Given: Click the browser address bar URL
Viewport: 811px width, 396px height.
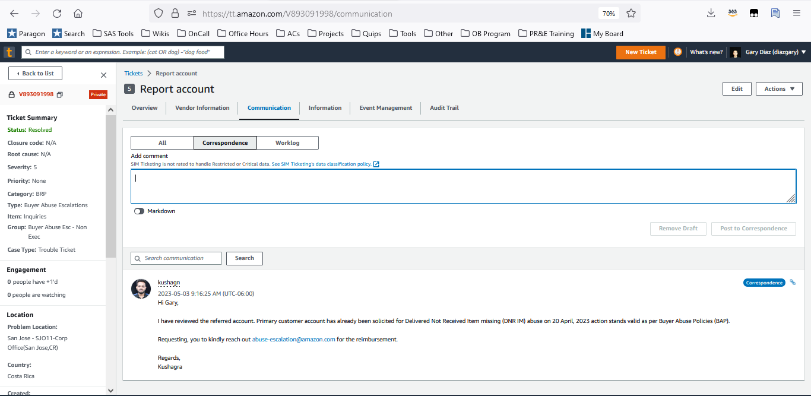Looking at the screenshot, I should pos(297,13).
